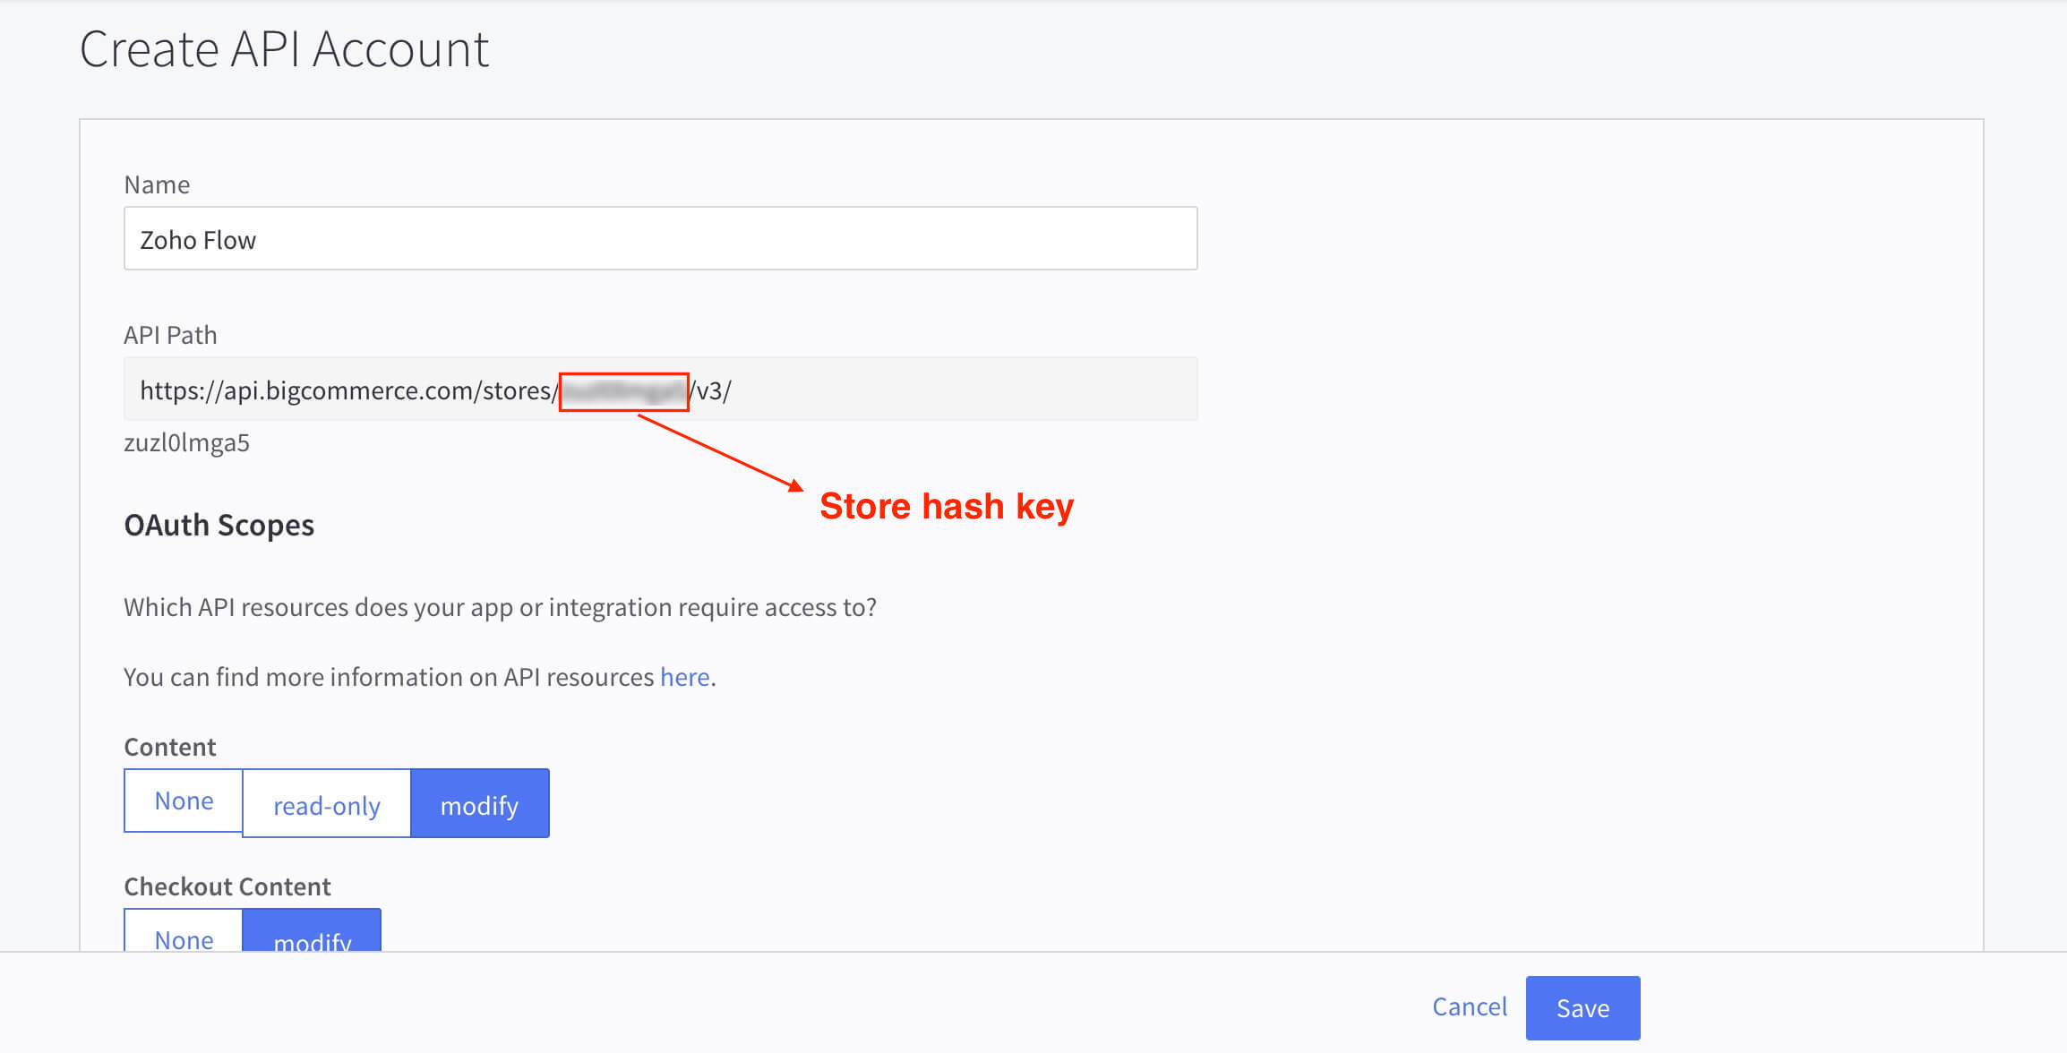Click the 'API Path' field label

pyautogui.click(x=170, y=335)
